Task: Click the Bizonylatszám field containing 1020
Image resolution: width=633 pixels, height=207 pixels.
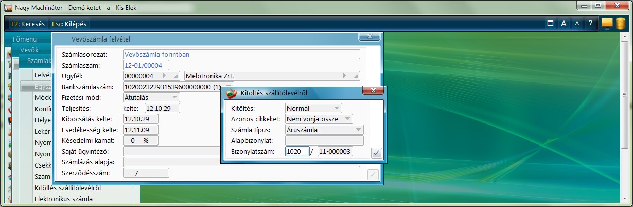Action: 297,151
